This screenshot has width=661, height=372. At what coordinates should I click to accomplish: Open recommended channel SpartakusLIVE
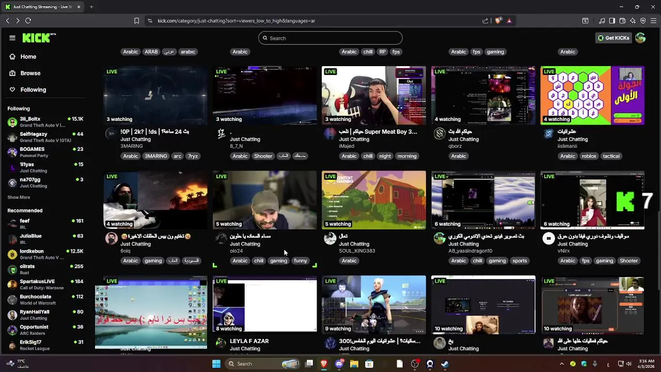[45, 284]
